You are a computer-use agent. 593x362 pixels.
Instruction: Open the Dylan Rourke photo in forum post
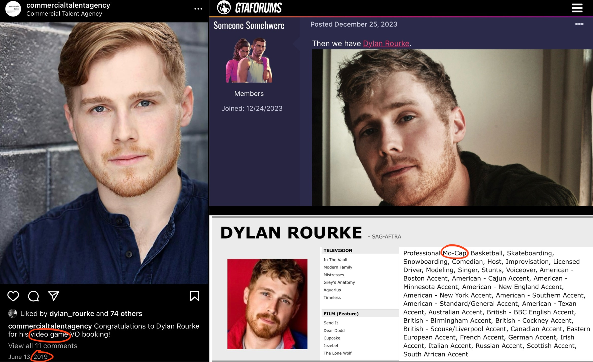(452, 128)
